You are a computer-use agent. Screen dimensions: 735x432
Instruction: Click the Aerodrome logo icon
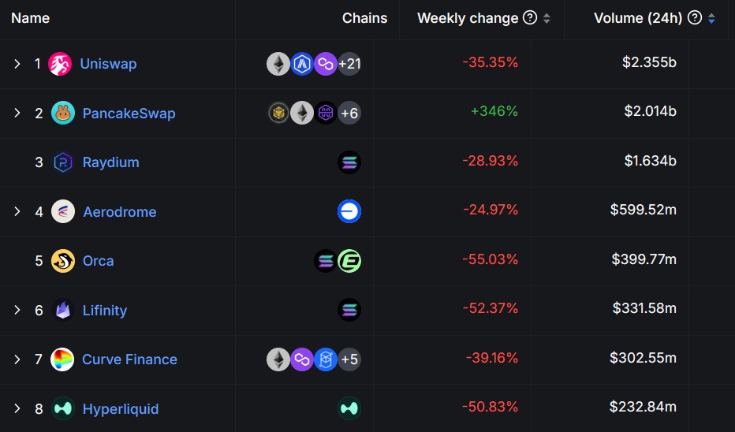[x=63, y=211]
